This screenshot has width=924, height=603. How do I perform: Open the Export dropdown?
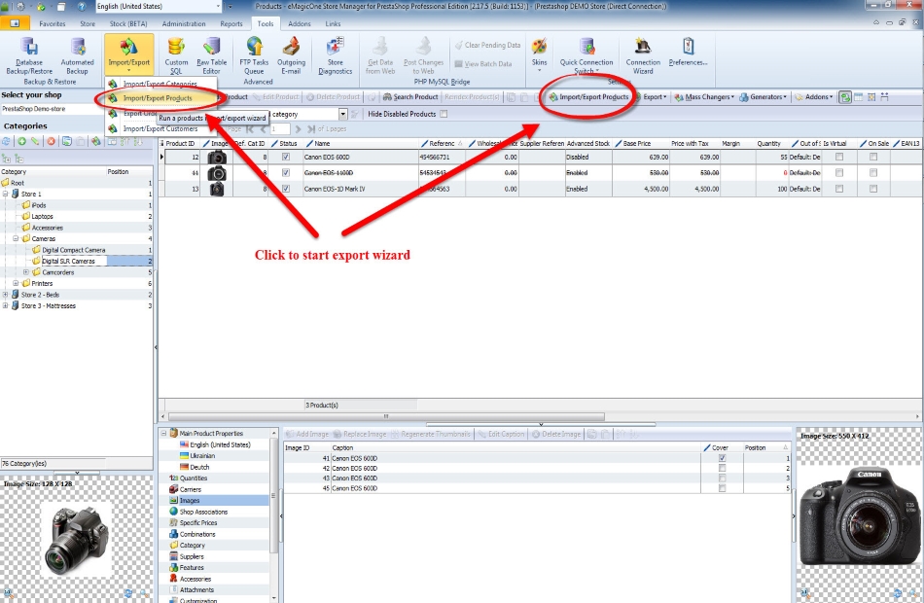652,96
